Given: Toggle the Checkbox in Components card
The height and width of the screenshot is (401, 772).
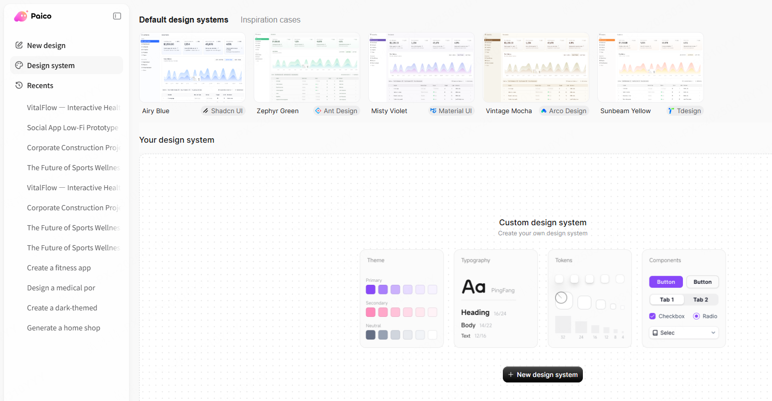Looking at the screenshot, I should pyautogui.click(x=652, y=316).
